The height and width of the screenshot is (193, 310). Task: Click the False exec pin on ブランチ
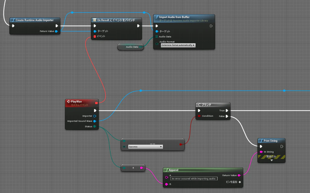tap(227, 116)
